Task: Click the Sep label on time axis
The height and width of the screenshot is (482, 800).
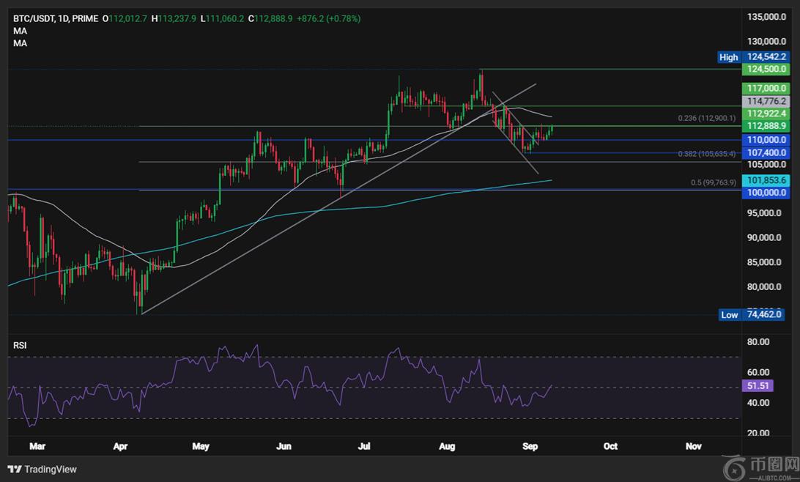Action: [x=531, y=446]
